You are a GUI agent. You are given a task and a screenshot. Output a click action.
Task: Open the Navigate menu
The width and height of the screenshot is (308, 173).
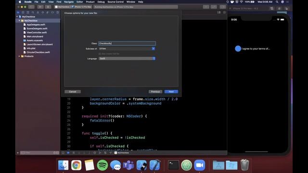69,2
